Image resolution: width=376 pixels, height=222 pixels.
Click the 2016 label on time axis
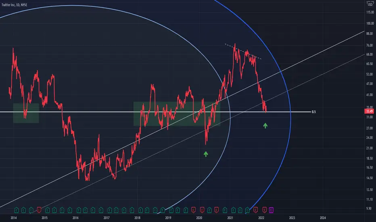tap(75, 218)
